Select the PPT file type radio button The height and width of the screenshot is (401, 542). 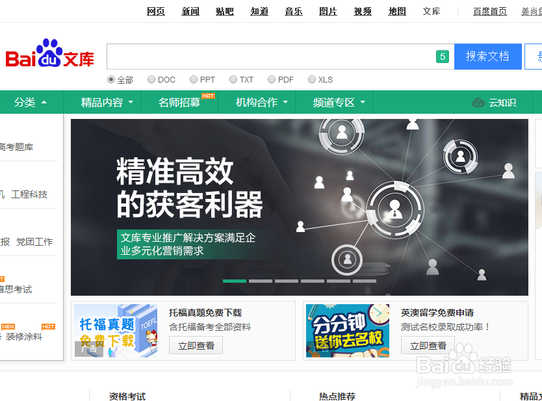pos(193,79)
